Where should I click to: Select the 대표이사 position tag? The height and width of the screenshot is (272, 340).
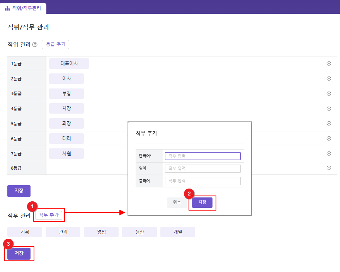tap(69, 64)
